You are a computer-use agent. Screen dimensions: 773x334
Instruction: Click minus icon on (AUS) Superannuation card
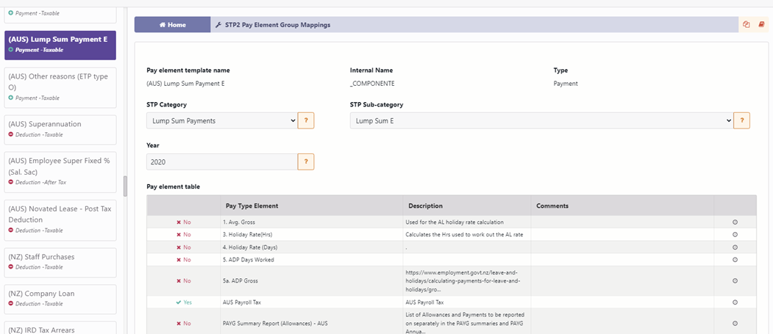11,134
